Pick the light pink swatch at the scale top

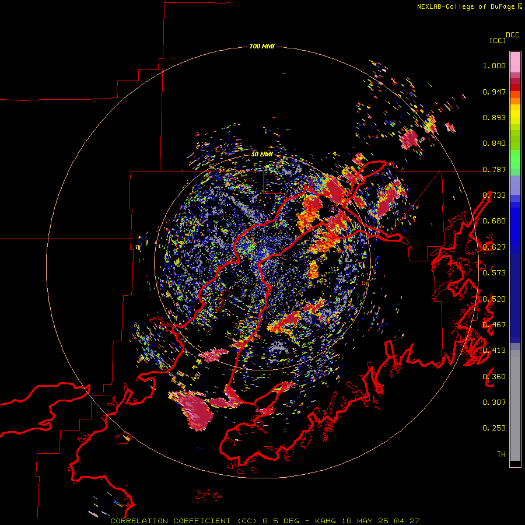click(x=515, y=62)
